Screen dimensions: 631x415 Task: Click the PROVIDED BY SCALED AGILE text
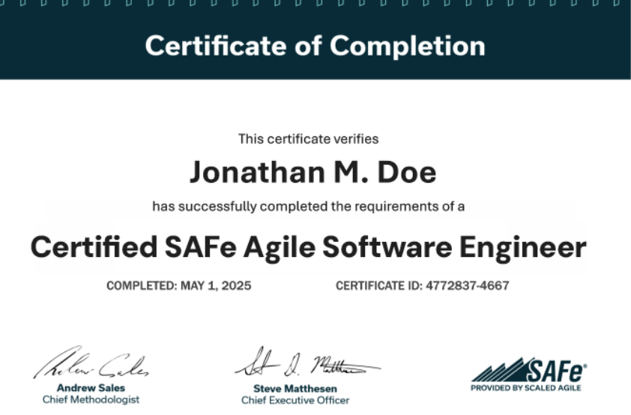[526, 388]
